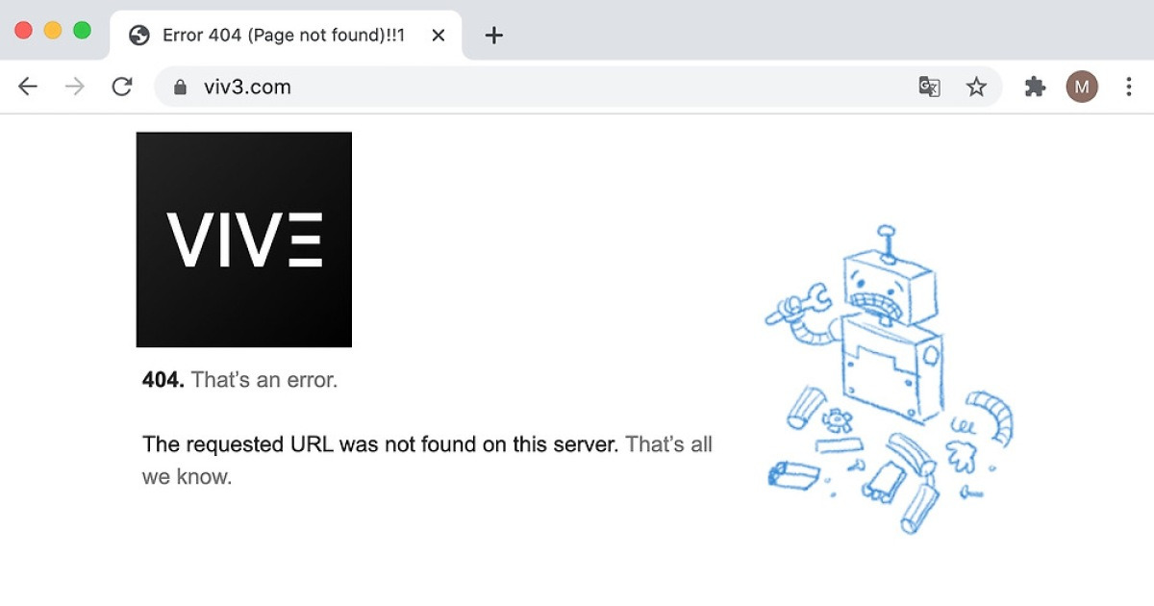This screenshot has width=1154, height=606.
Task: Click the padlock security icon
Action: (179, 86)
